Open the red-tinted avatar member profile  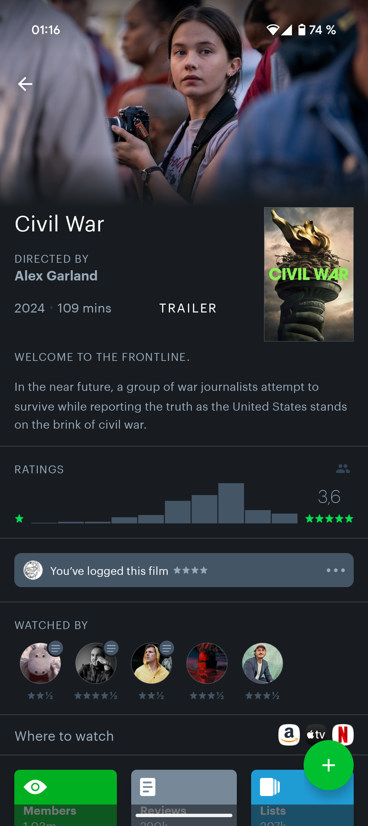tap(207, 663)
